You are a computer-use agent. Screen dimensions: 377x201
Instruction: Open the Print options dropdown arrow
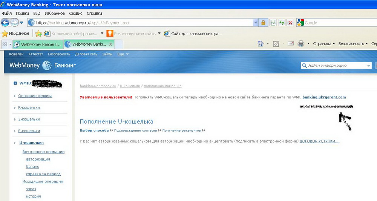(308, 44)
